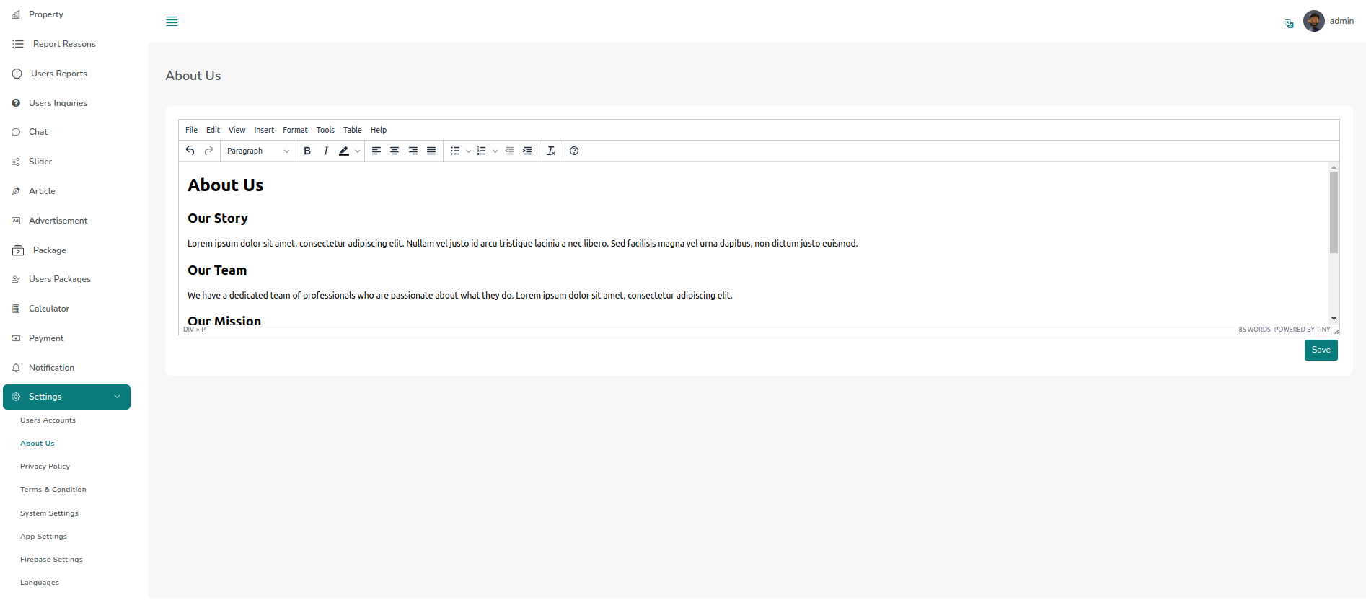This screenshot has width=1366, height=600.
Task: Align text left
Action: point(376,151)
